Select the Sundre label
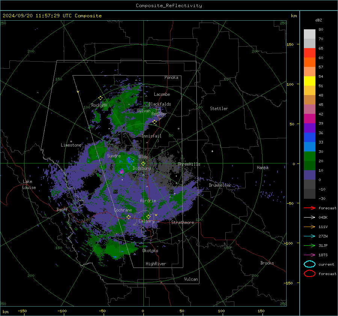The image size is (338, 316). click(114, 156)
